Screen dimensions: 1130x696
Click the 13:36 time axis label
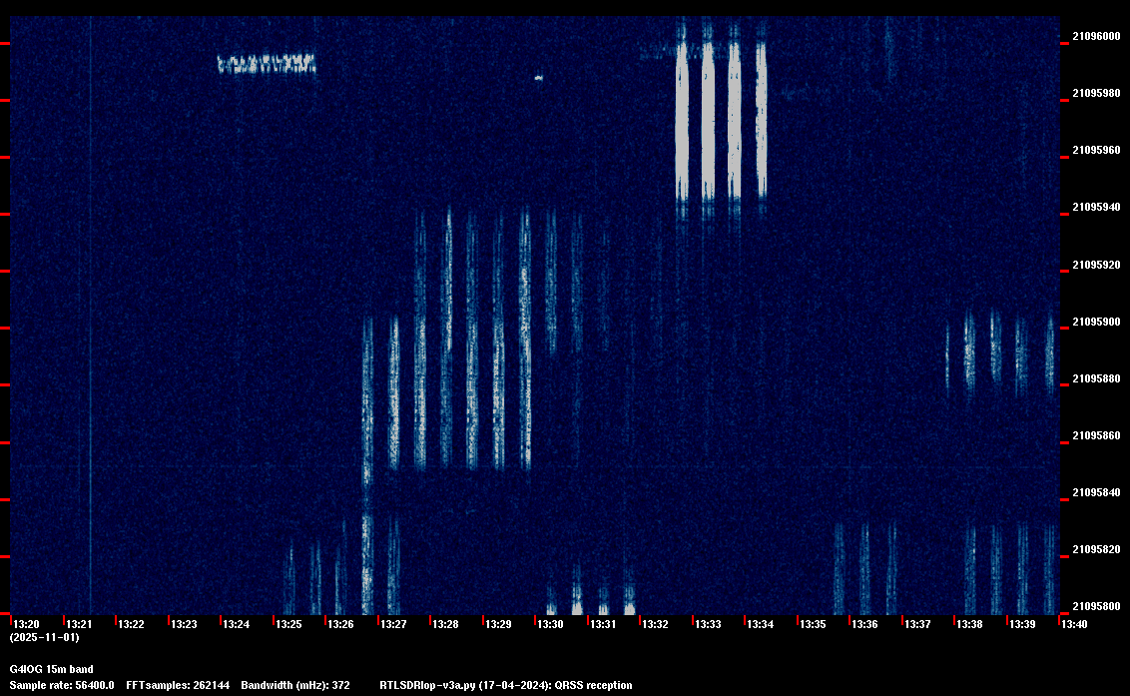(865, 624)
